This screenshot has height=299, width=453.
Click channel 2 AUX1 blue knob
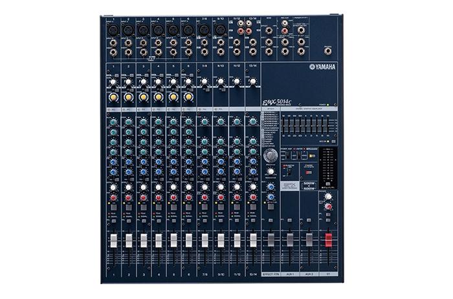click(x=128, y=162)
